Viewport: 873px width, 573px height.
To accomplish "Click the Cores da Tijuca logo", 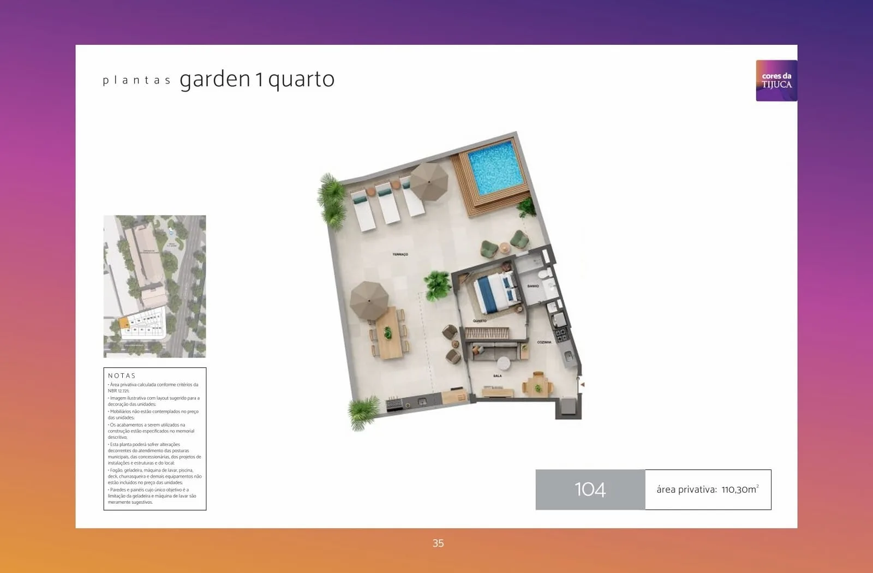I will tap(776, 81).
